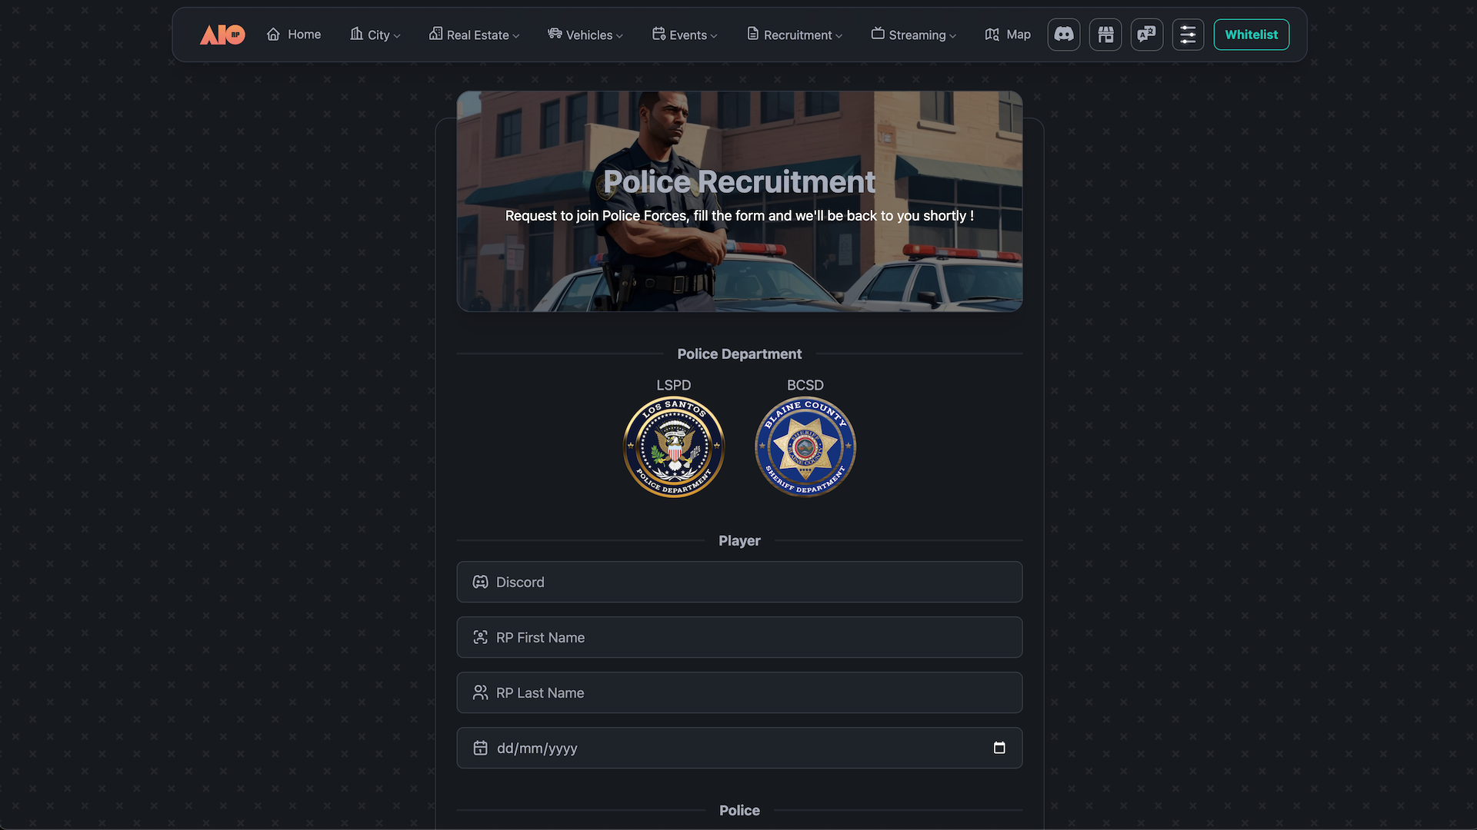Expand the City dropdown menu

pyautogui.click(x=375, y=35)
